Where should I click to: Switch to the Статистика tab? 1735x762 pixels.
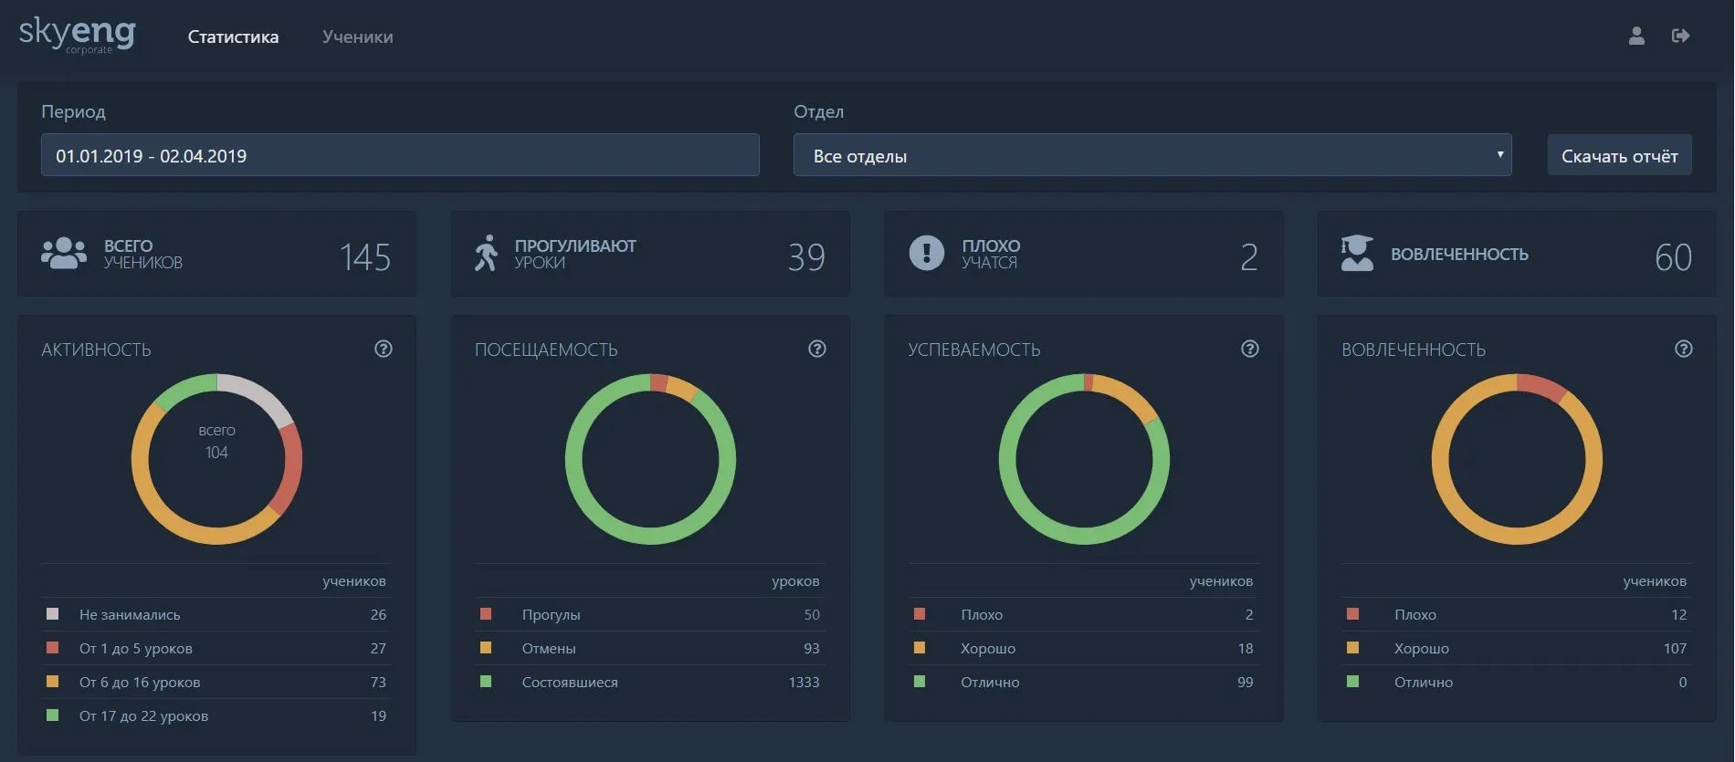(x=234, y=37)
